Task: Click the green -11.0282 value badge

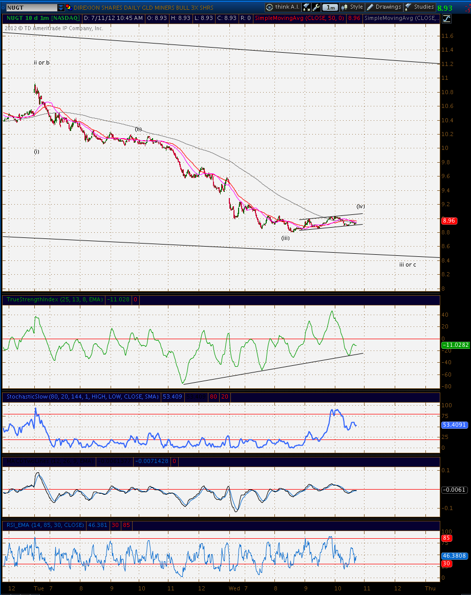Action: click(456, 345)
